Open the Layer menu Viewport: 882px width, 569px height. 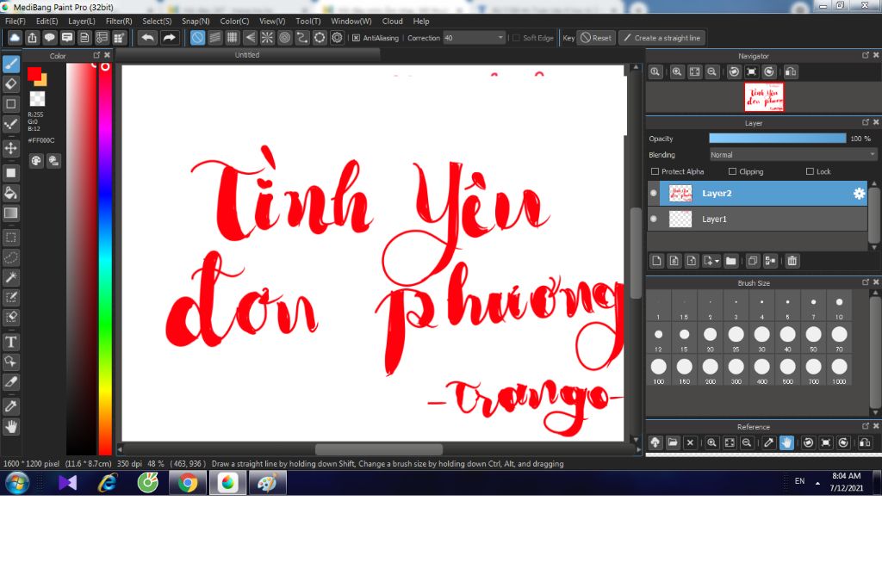pyautogui.click(x=82, y=21)
